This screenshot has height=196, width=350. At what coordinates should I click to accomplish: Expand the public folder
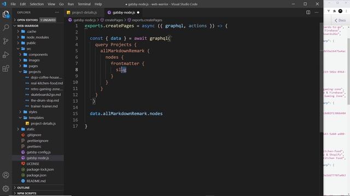(38, 43)
